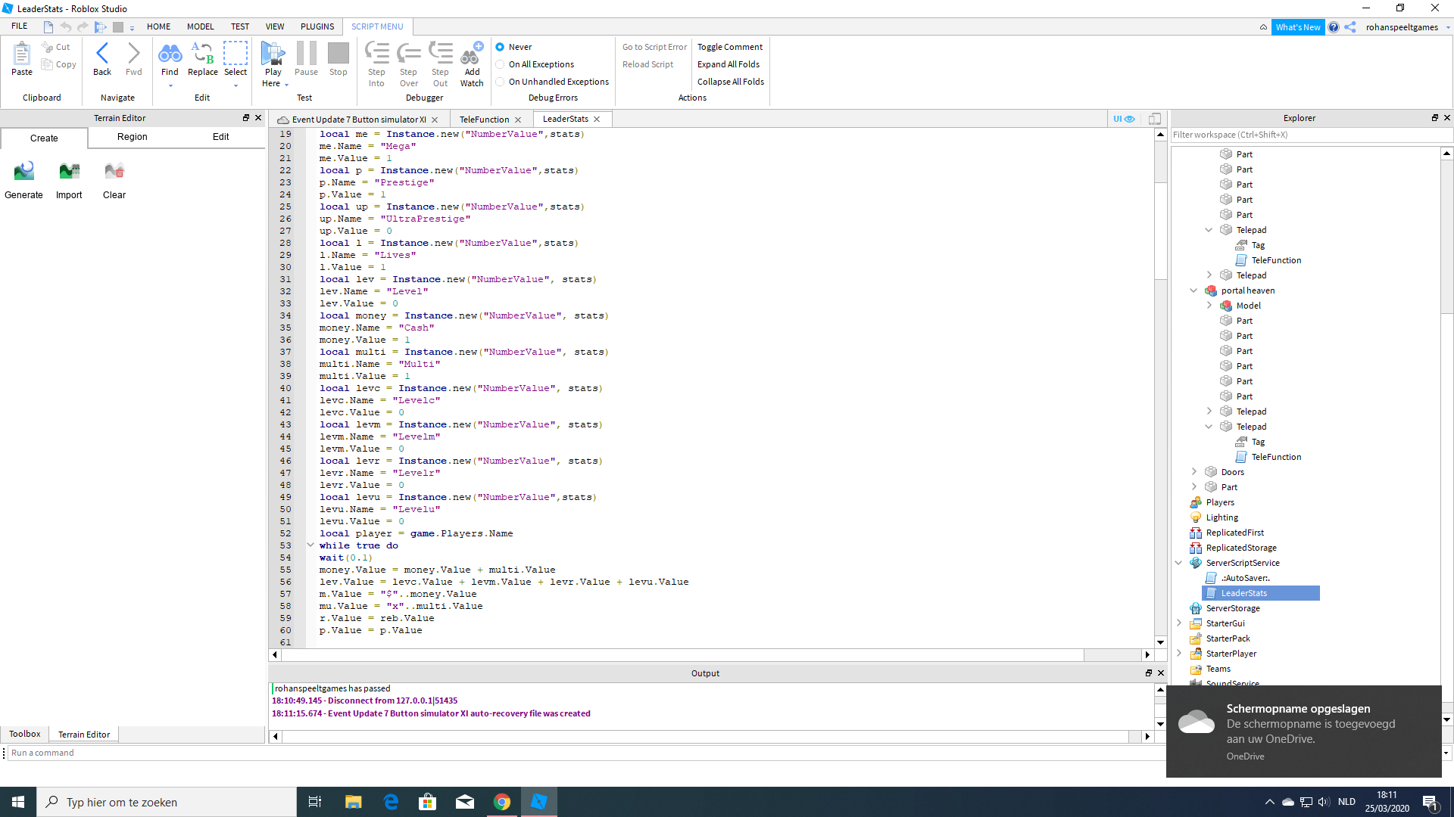Click the What's New button
Image resolution: width=1454 pixels, height=817 pixels.
click(1298, 27)
